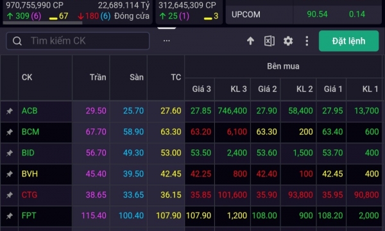Sort by the CK column header
The height and width of the screenshot is (231, 385).
click(27, 78)
